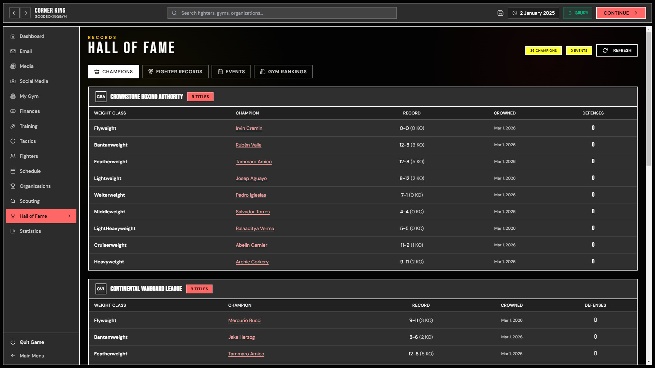Click the back navigation arrow
655x368 pixels.
(x=14, y=13)
